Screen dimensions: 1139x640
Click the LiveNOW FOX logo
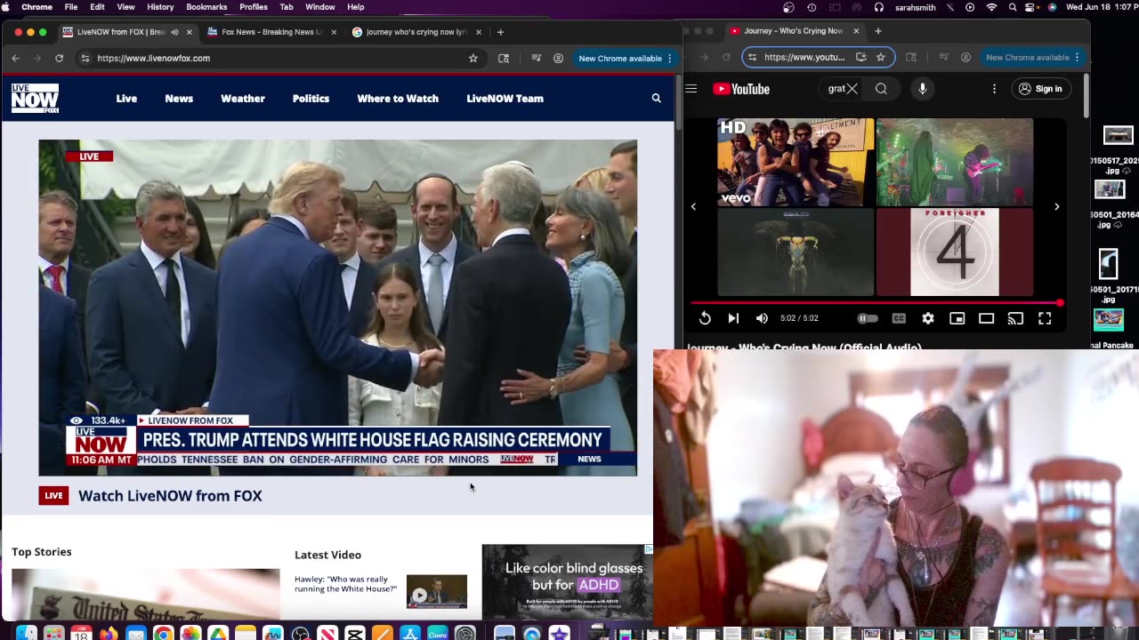pyautogui.click(x=35, y=98)
